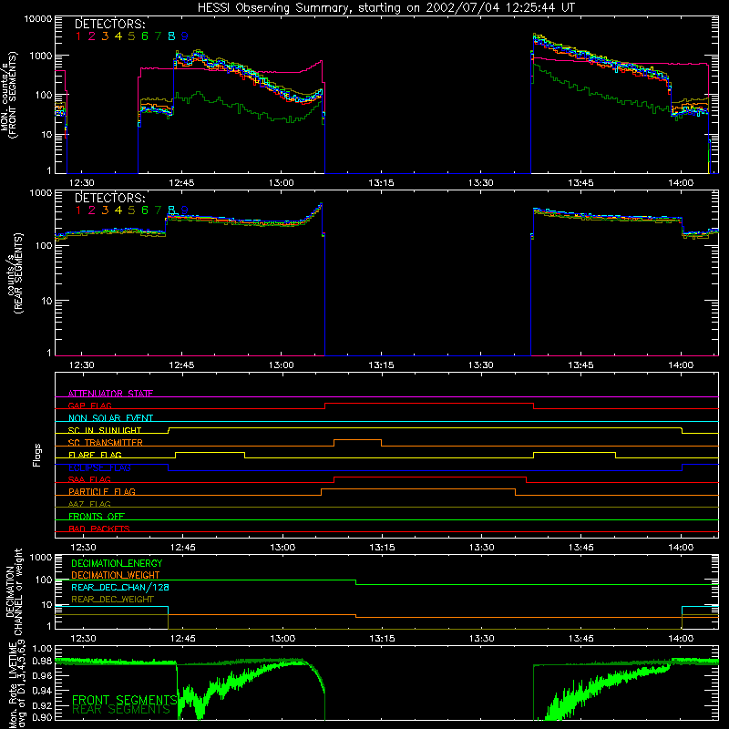Click DETECTORS: label in front segments plot

(x=109, y=24)
